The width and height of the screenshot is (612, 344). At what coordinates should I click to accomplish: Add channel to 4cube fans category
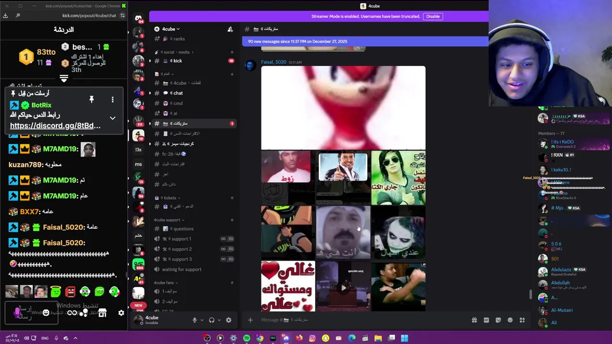232,282
